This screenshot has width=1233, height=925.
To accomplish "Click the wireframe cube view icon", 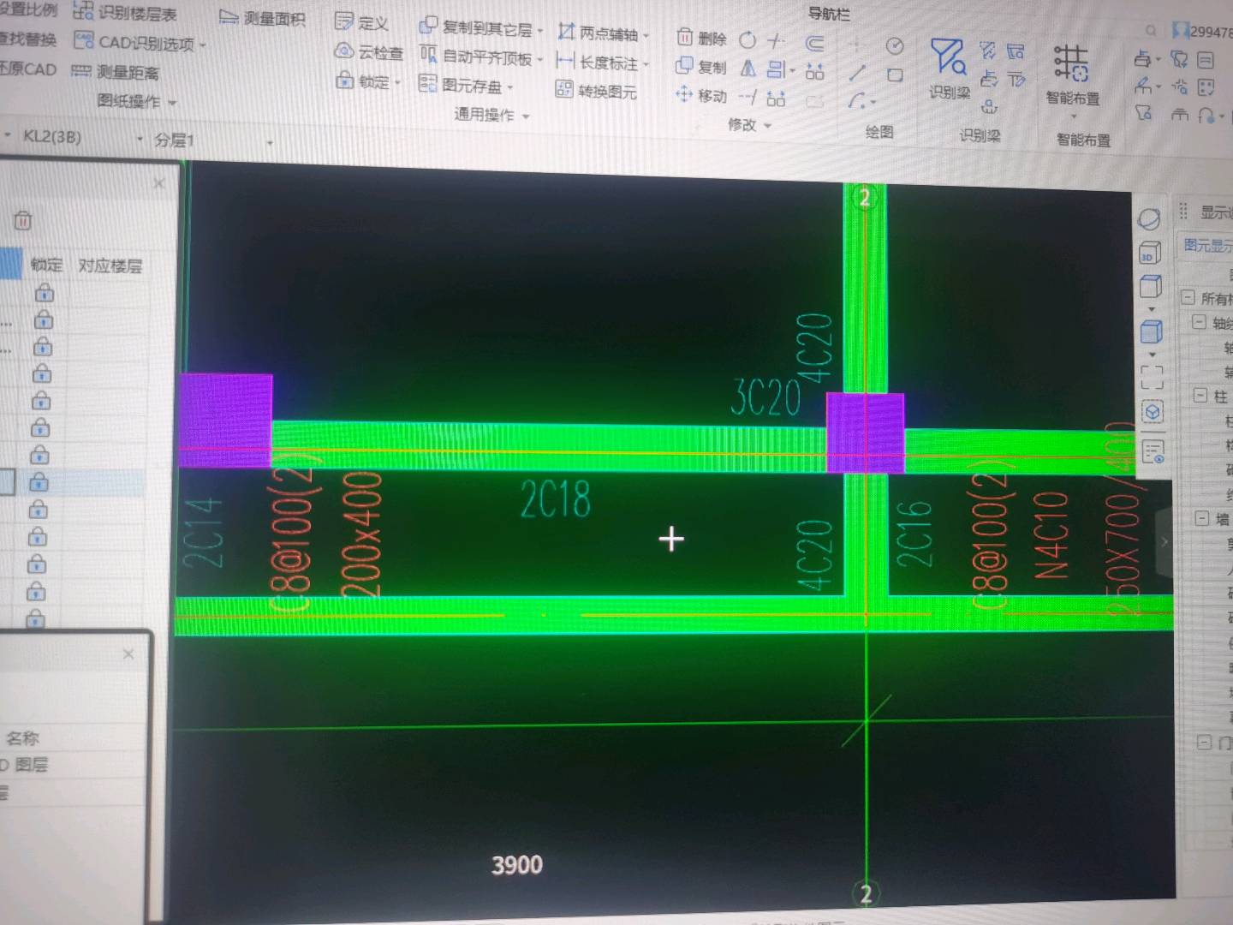I will (1151, 287).
